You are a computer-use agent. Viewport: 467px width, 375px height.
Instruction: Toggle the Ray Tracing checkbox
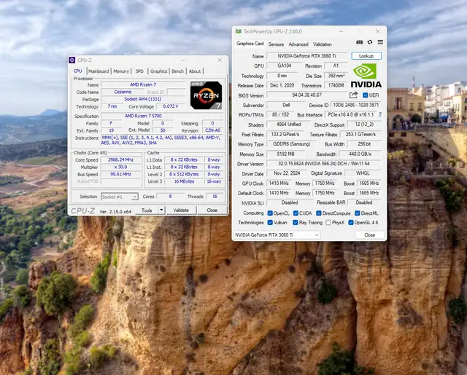click(x=296, y=222)
